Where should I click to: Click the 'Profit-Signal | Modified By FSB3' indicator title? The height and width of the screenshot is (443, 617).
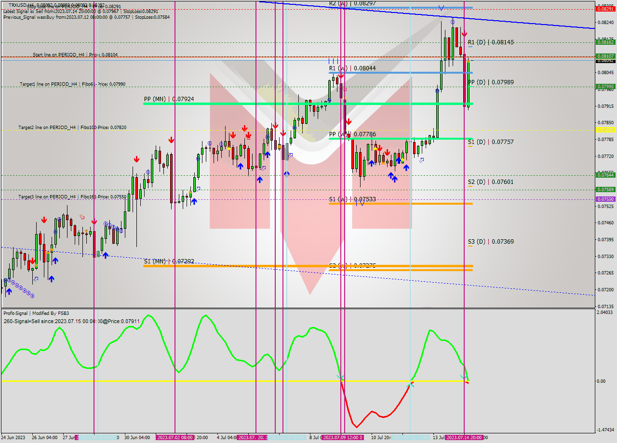[x=36, y=313]
